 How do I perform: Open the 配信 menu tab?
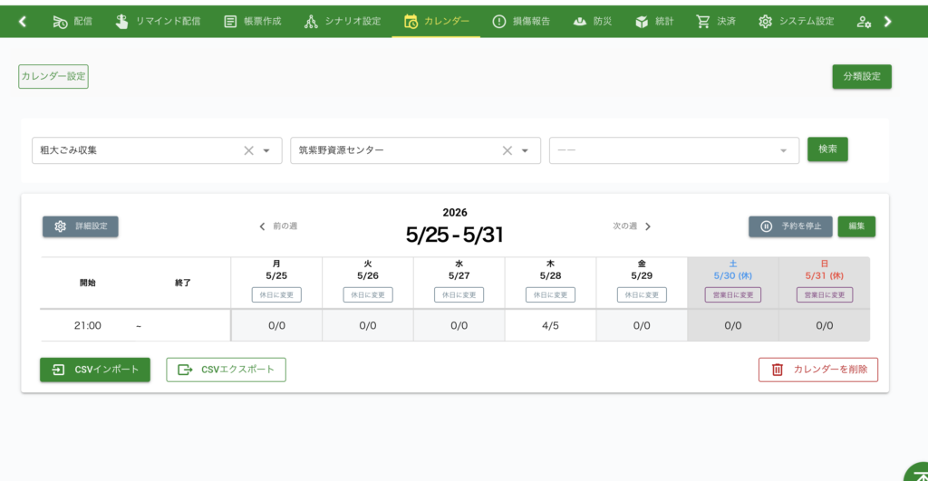pos(72,22)
